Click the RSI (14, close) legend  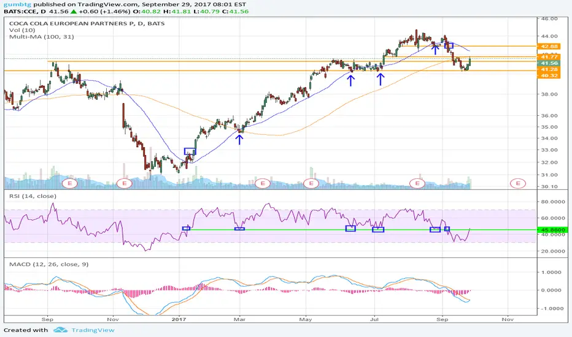point(33,196)
